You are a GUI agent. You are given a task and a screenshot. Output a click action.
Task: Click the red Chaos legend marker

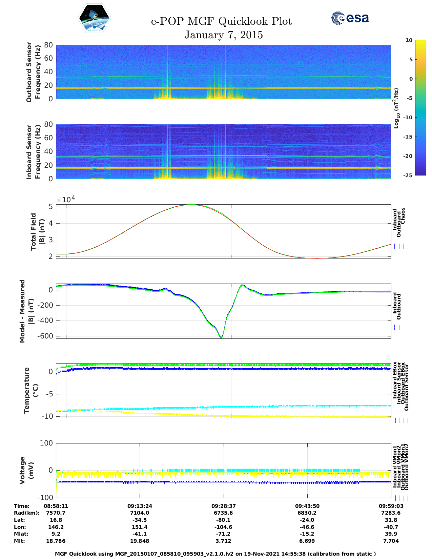click(x=404, y=246)
